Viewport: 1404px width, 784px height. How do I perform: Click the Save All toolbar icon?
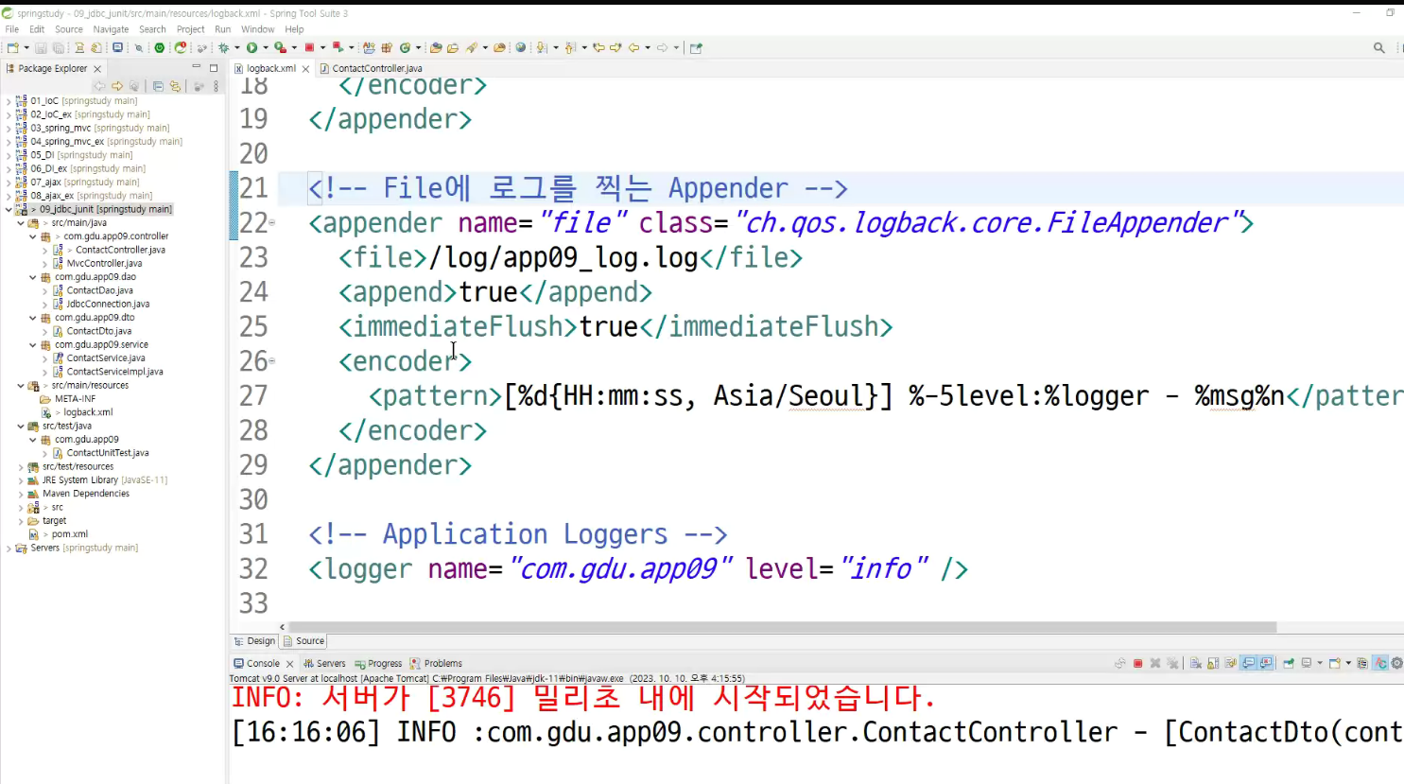click(59, 47)
